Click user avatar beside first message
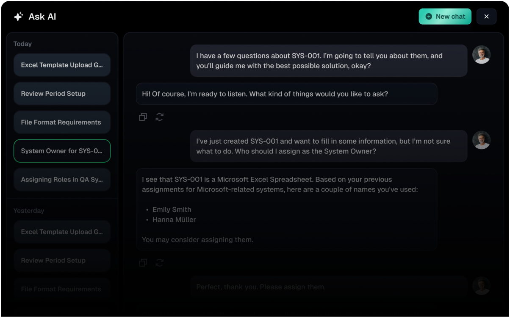Screen dimensions: 510x317 click(x=481, y=55)
